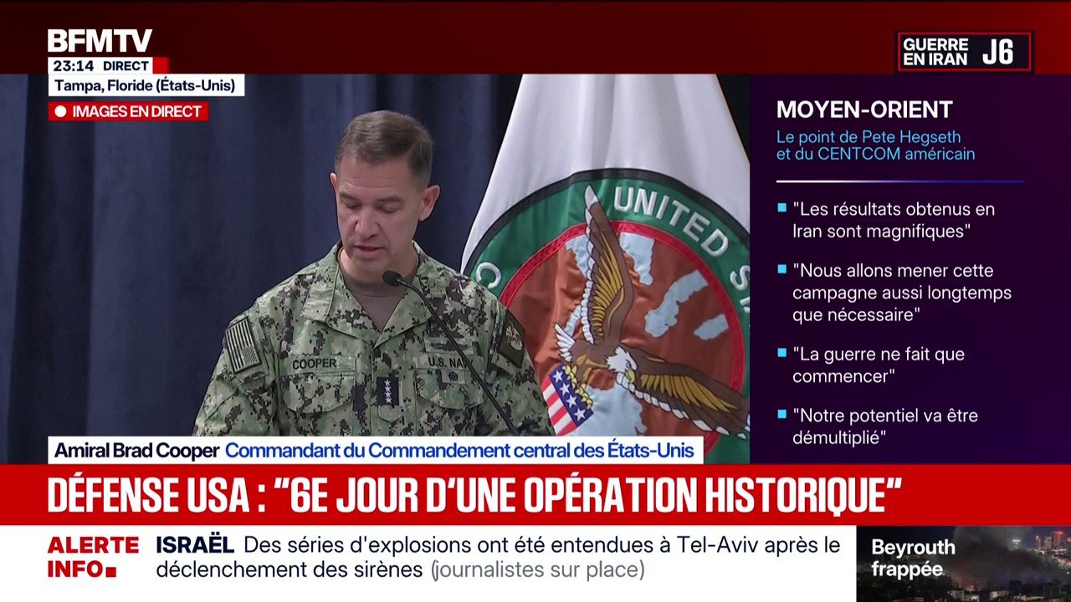
Task: Click the '(journalistes sur place)' ticker note
Action: (x=538, y=570)
